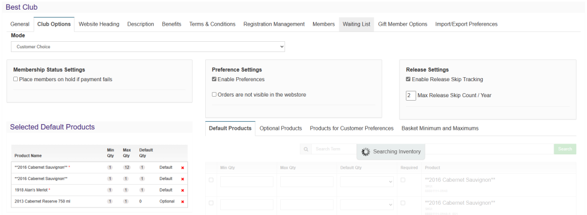The image size is (587, 215).
Task: Click the Membership Status Settings heading
Action: tap(49, 69)
